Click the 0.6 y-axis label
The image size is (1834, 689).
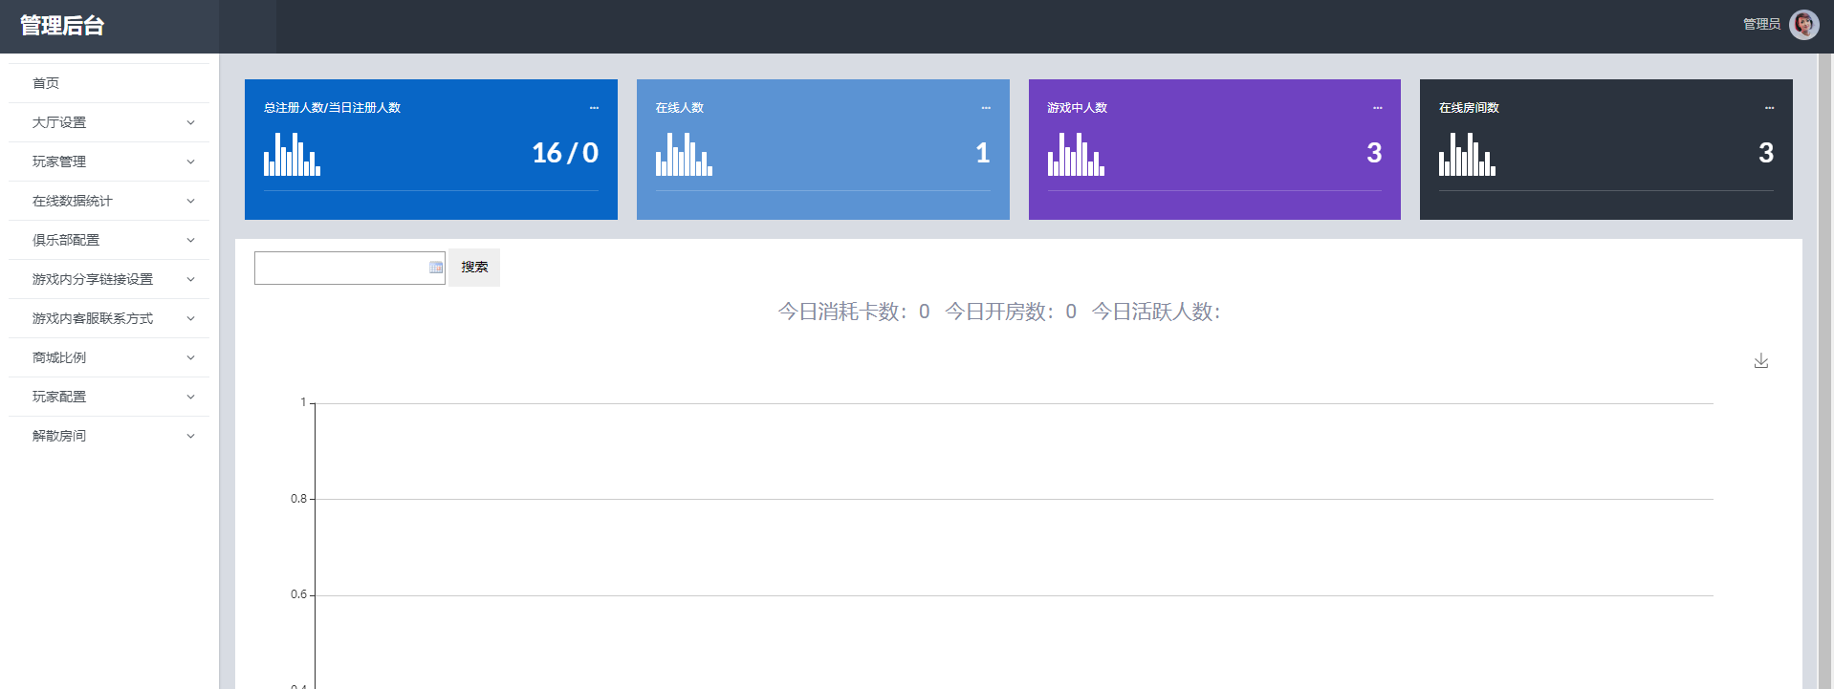coord(299,594)
